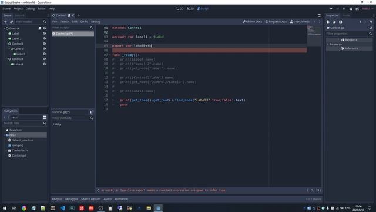Click Request Docs

click(276, 22)
